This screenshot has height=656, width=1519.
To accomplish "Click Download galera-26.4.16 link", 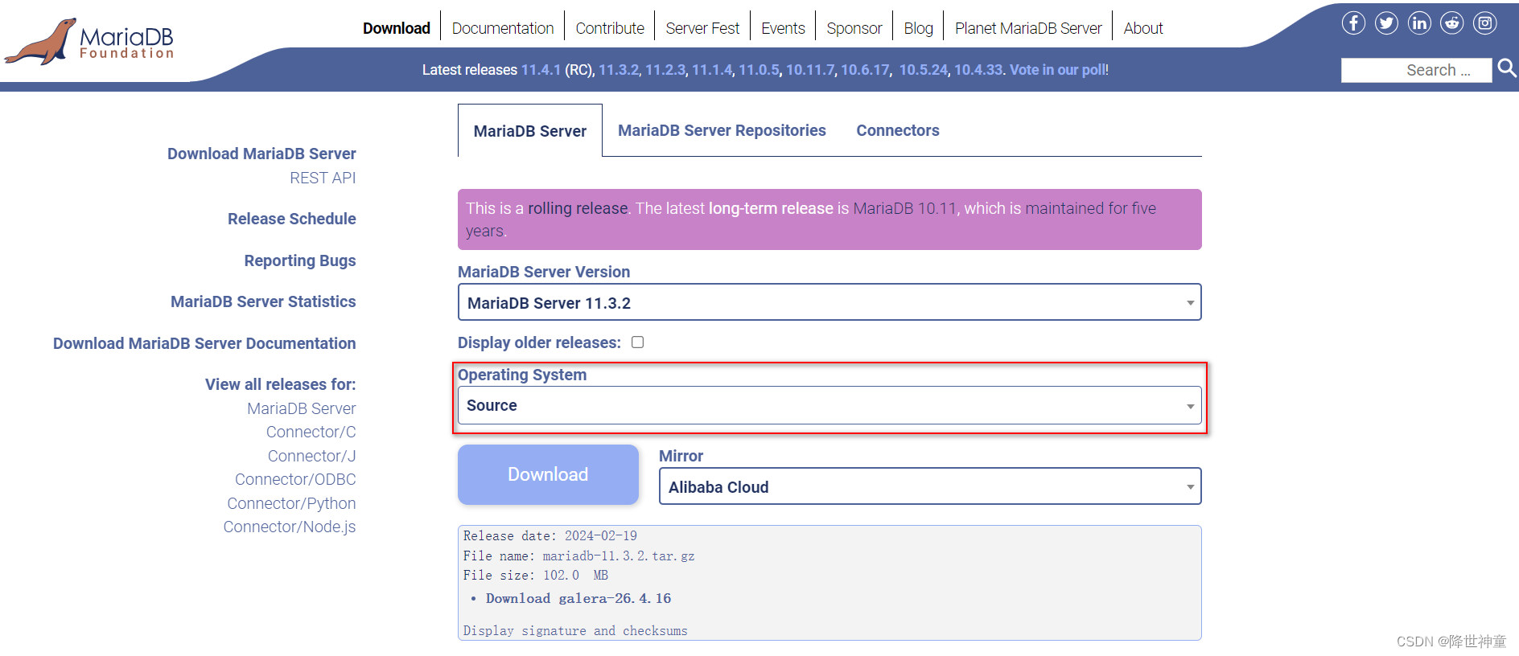I will 578,598.
